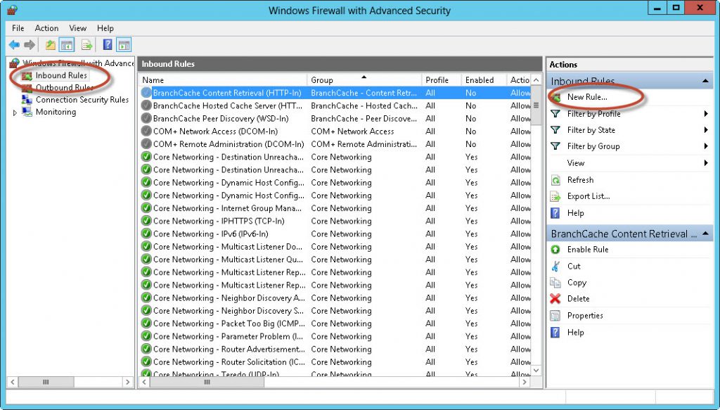Viewport: 720px width, 410px height.
Task: Click Delete in the Actions pane
Action: 578,299
